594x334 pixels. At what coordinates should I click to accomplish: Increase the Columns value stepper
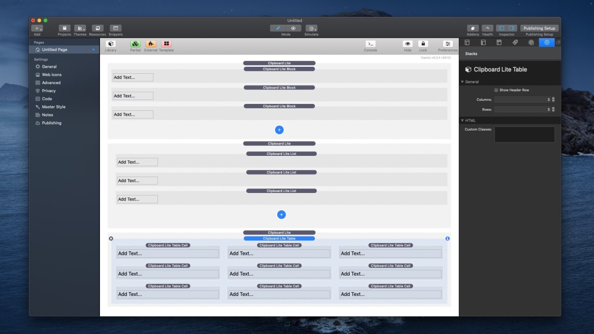(x=553, y=97)
